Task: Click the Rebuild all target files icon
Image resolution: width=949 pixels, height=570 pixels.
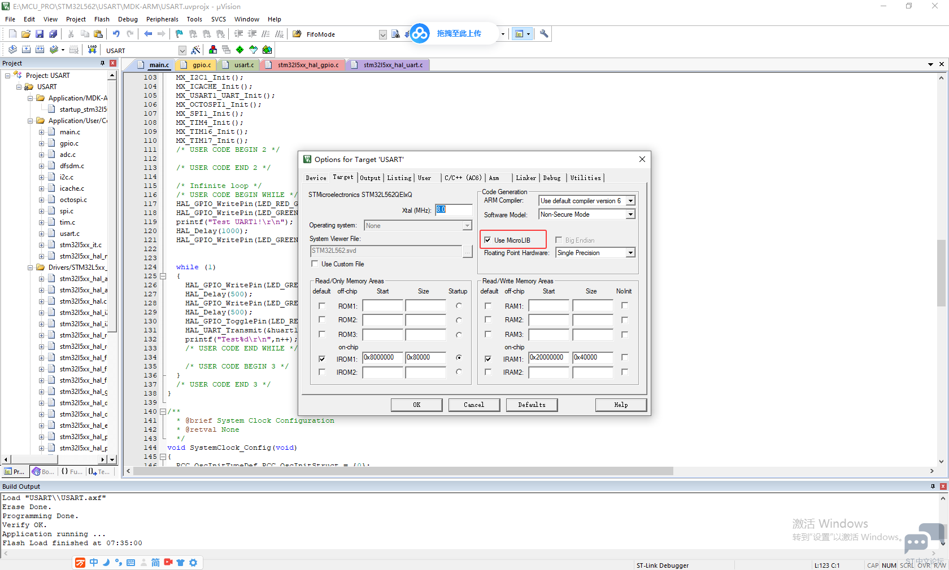Action: click(40, 50)
